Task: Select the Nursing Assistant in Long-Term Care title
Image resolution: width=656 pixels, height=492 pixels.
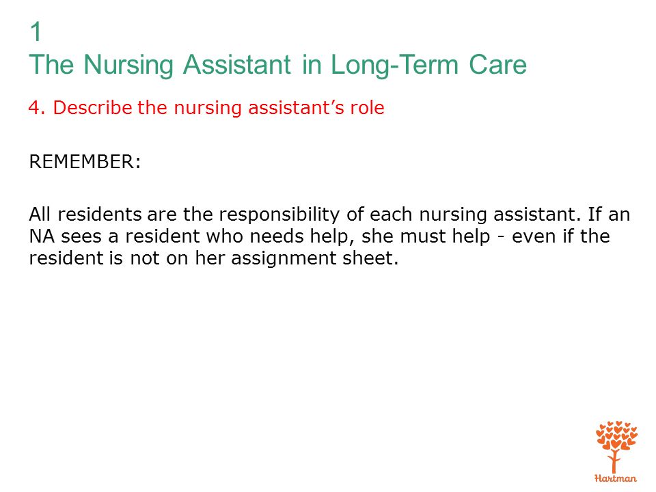Action: pos(278,66)
